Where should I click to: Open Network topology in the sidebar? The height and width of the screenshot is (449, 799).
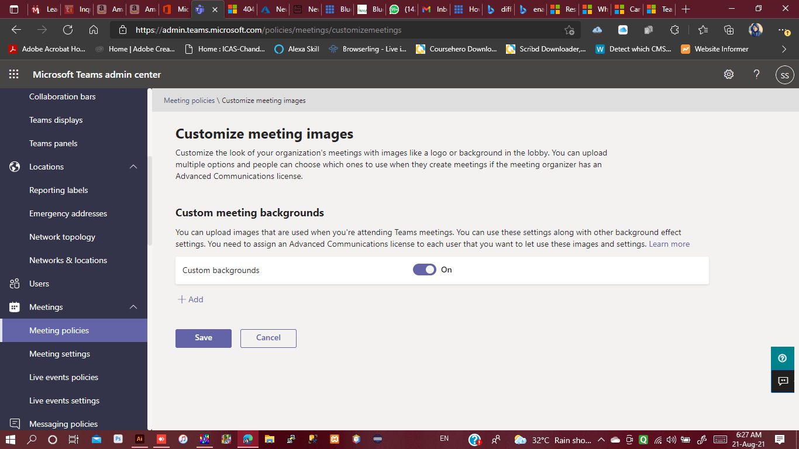[x=62, y=237]
